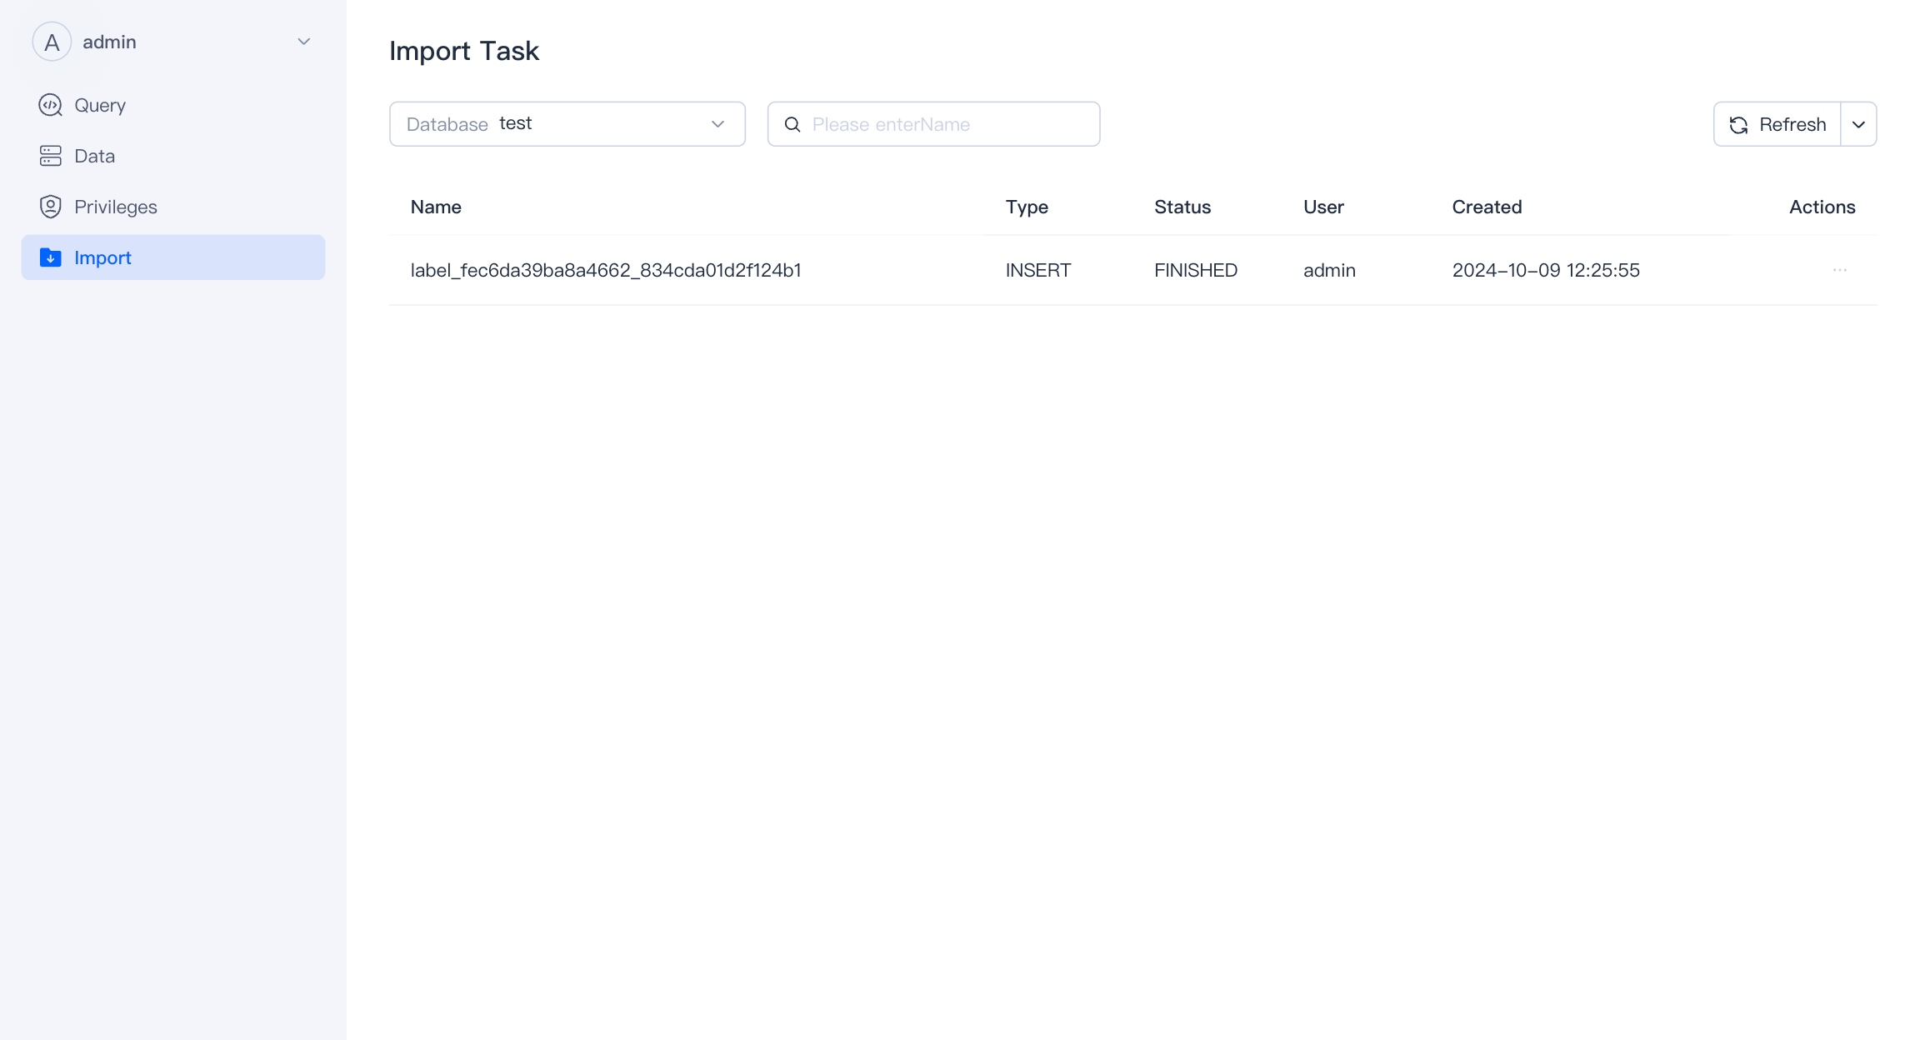
Task: Click the Created column header
Action: point(1487,207)
